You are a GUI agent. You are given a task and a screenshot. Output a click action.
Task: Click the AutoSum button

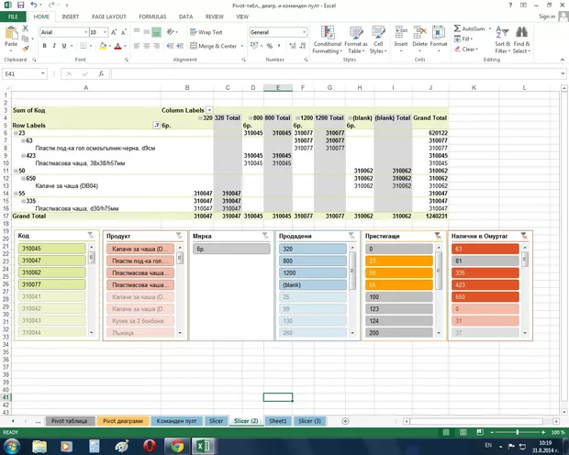[x=469, y=28]
